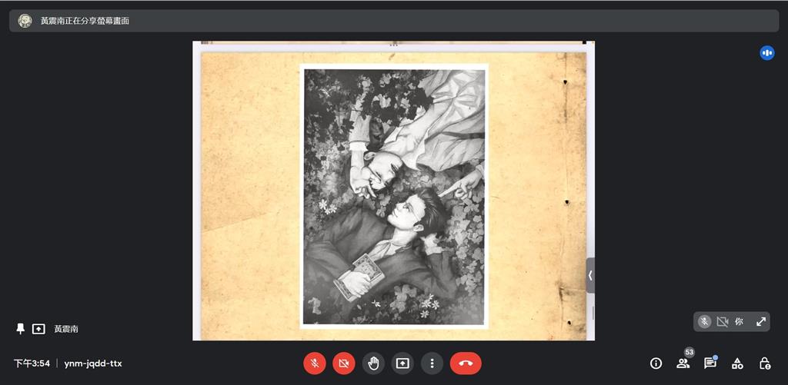Viewport: 788px width, 385px height.
Task: Click the clock time 下午3:54
Action: (x=32, y=363)
